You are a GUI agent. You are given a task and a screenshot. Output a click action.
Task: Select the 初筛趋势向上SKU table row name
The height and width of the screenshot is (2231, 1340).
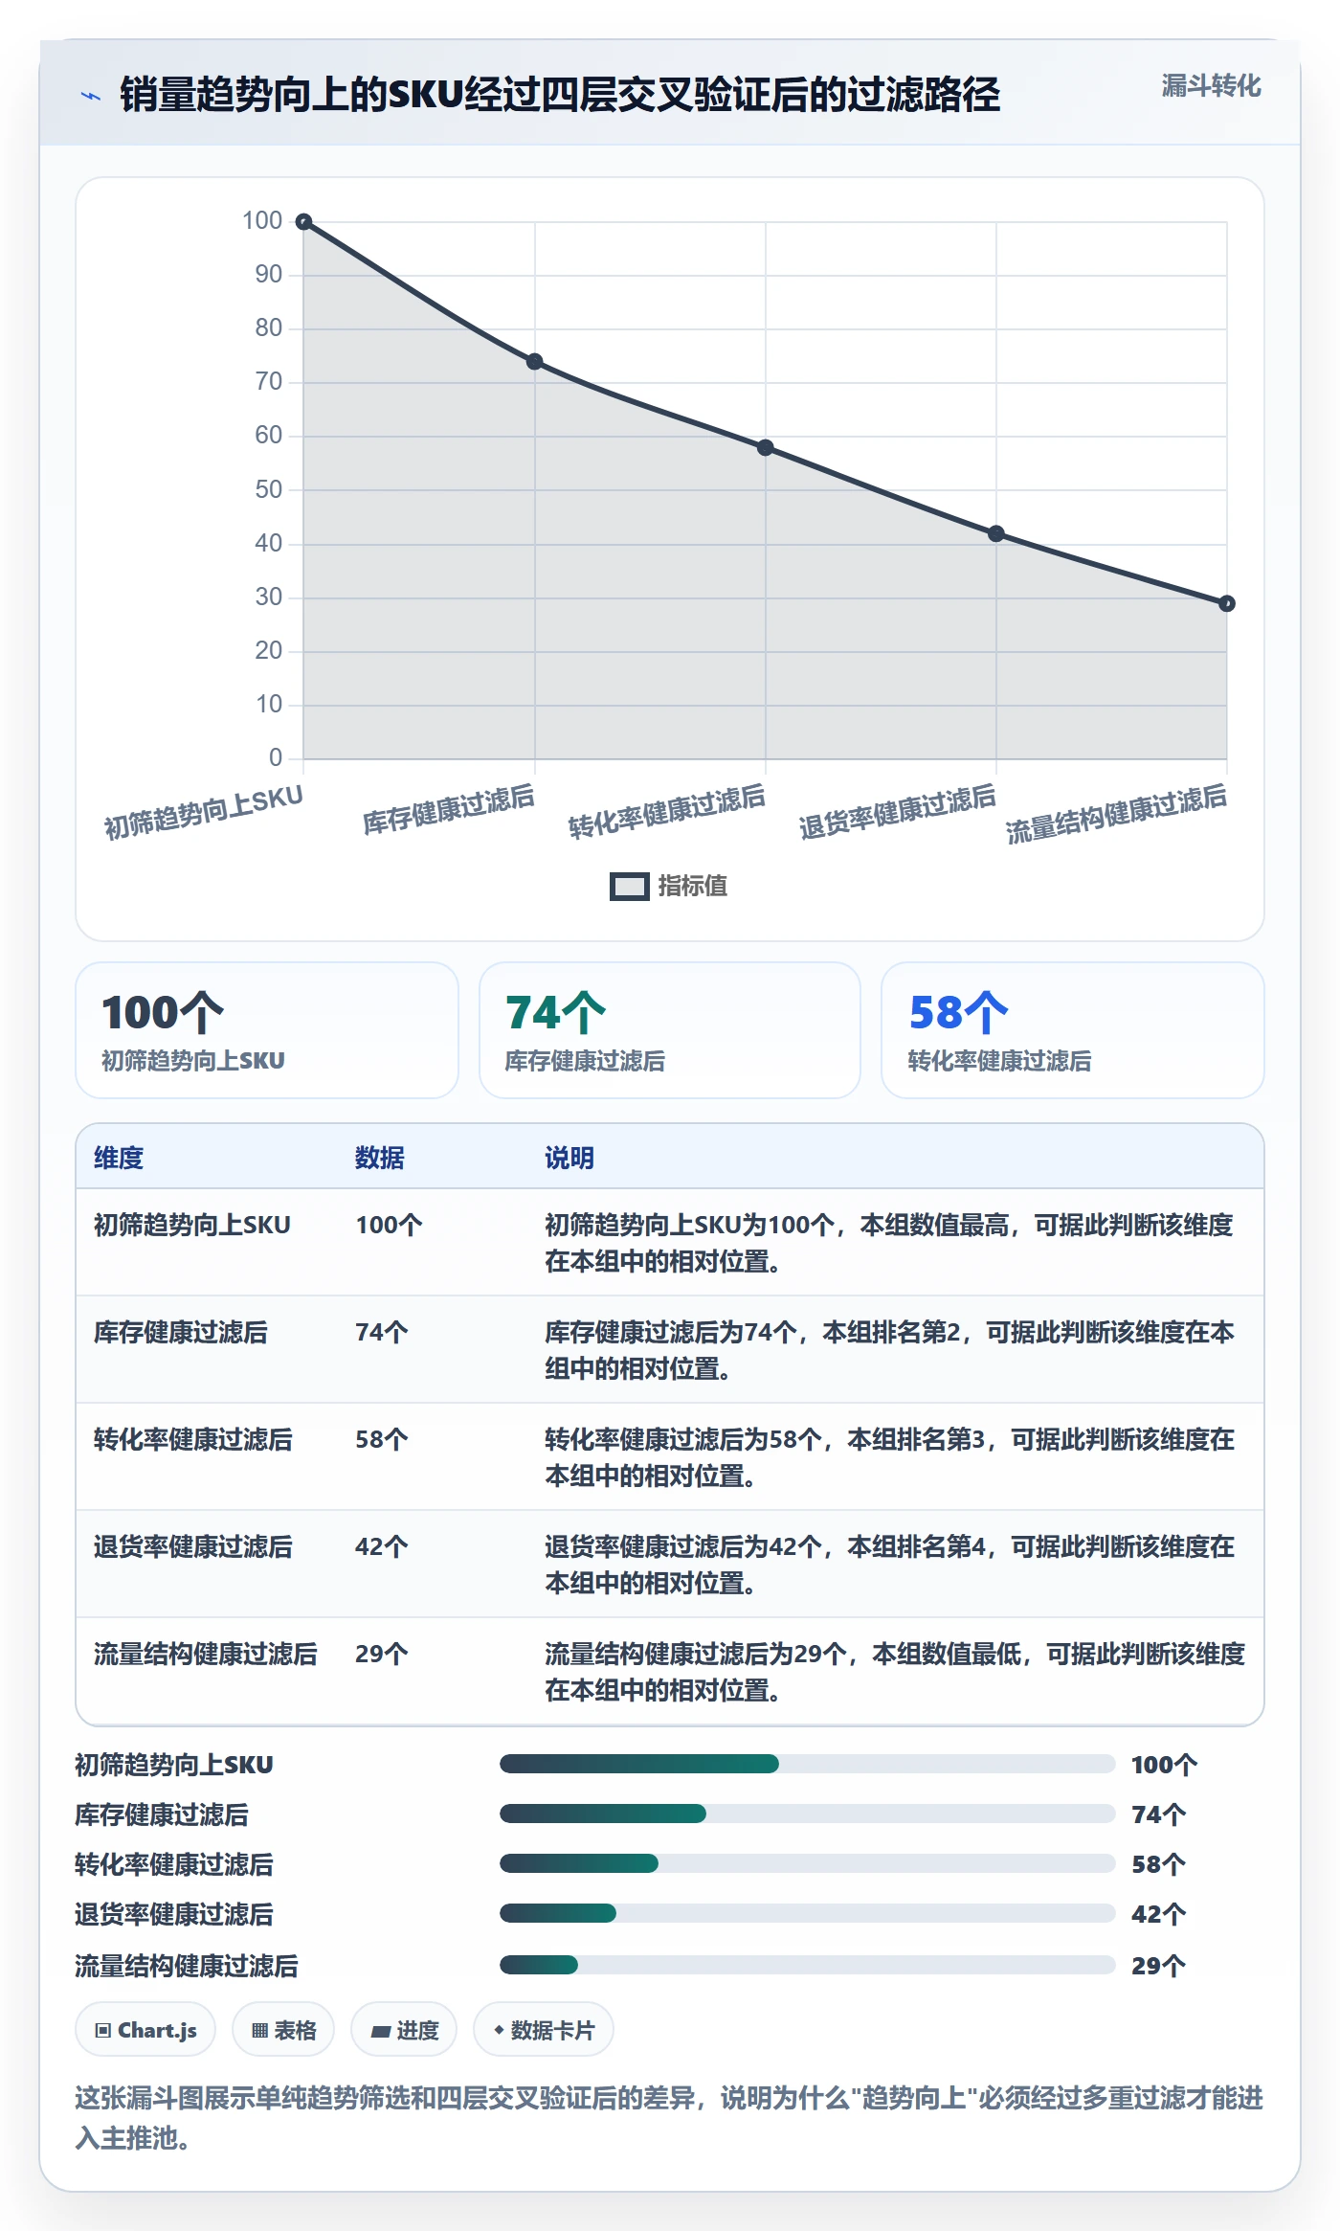(x=192, y=1225)
